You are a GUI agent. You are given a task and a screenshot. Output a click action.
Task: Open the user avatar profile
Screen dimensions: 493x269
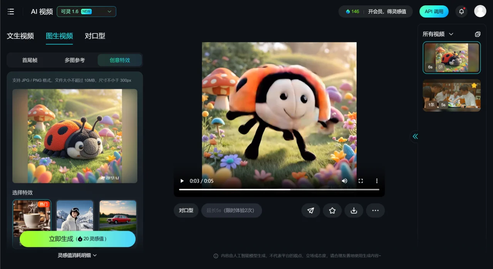coord(480,11)
